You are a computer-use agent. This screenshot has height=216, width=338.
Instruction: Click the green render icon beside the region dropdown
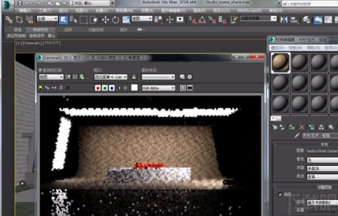[x=82, y=77]
